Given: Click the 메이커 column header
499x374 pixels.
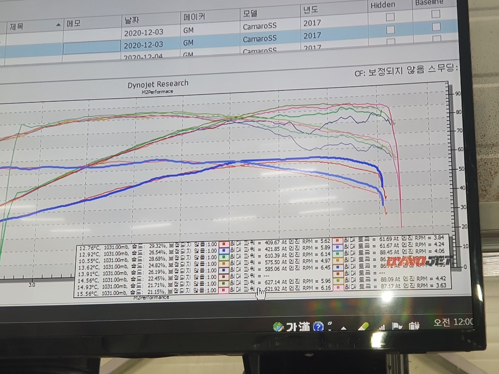Looking at the screenshot, I should (210, 17).
